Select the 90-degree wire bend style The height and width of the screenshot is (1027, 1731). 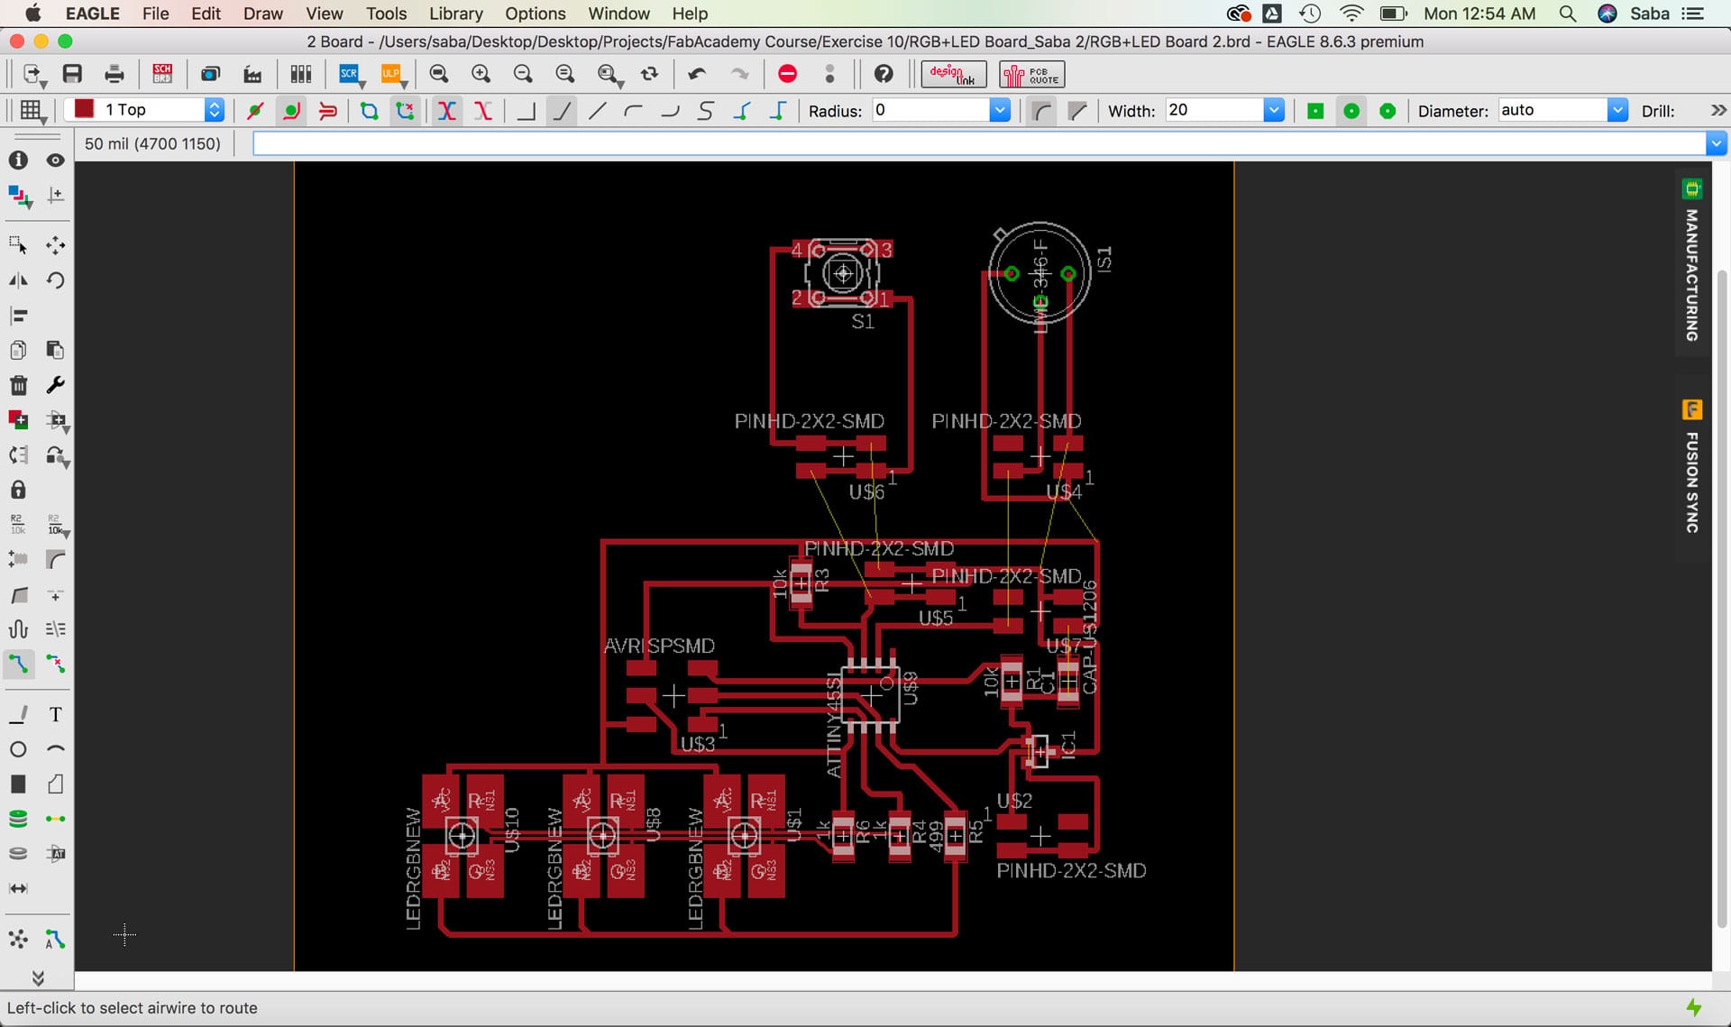(x=526, y=110)
